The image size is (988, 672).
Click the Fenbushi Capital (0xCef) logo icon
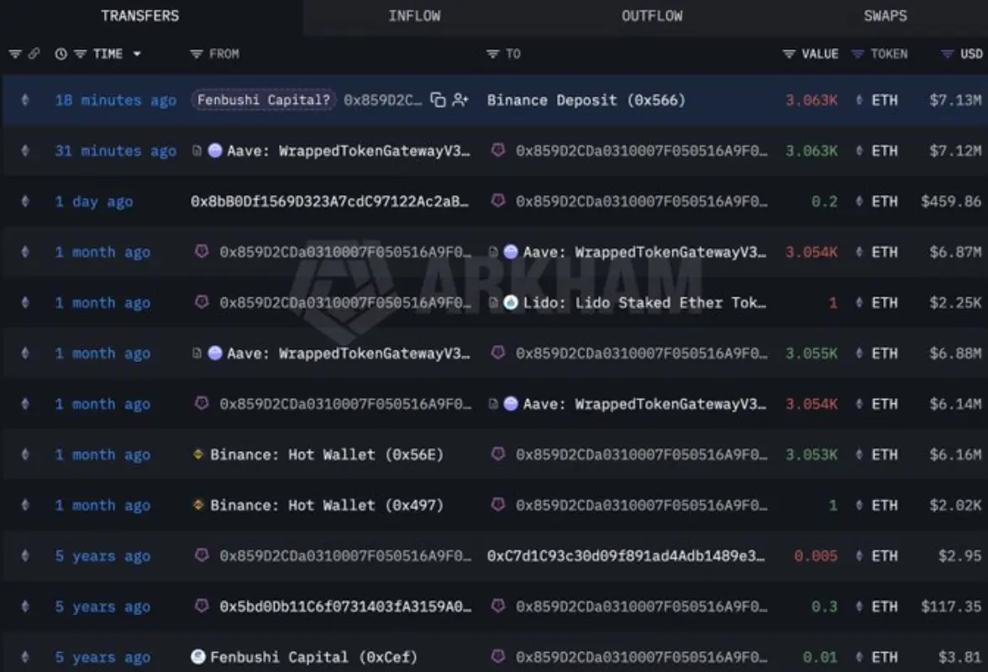[198, 657]
